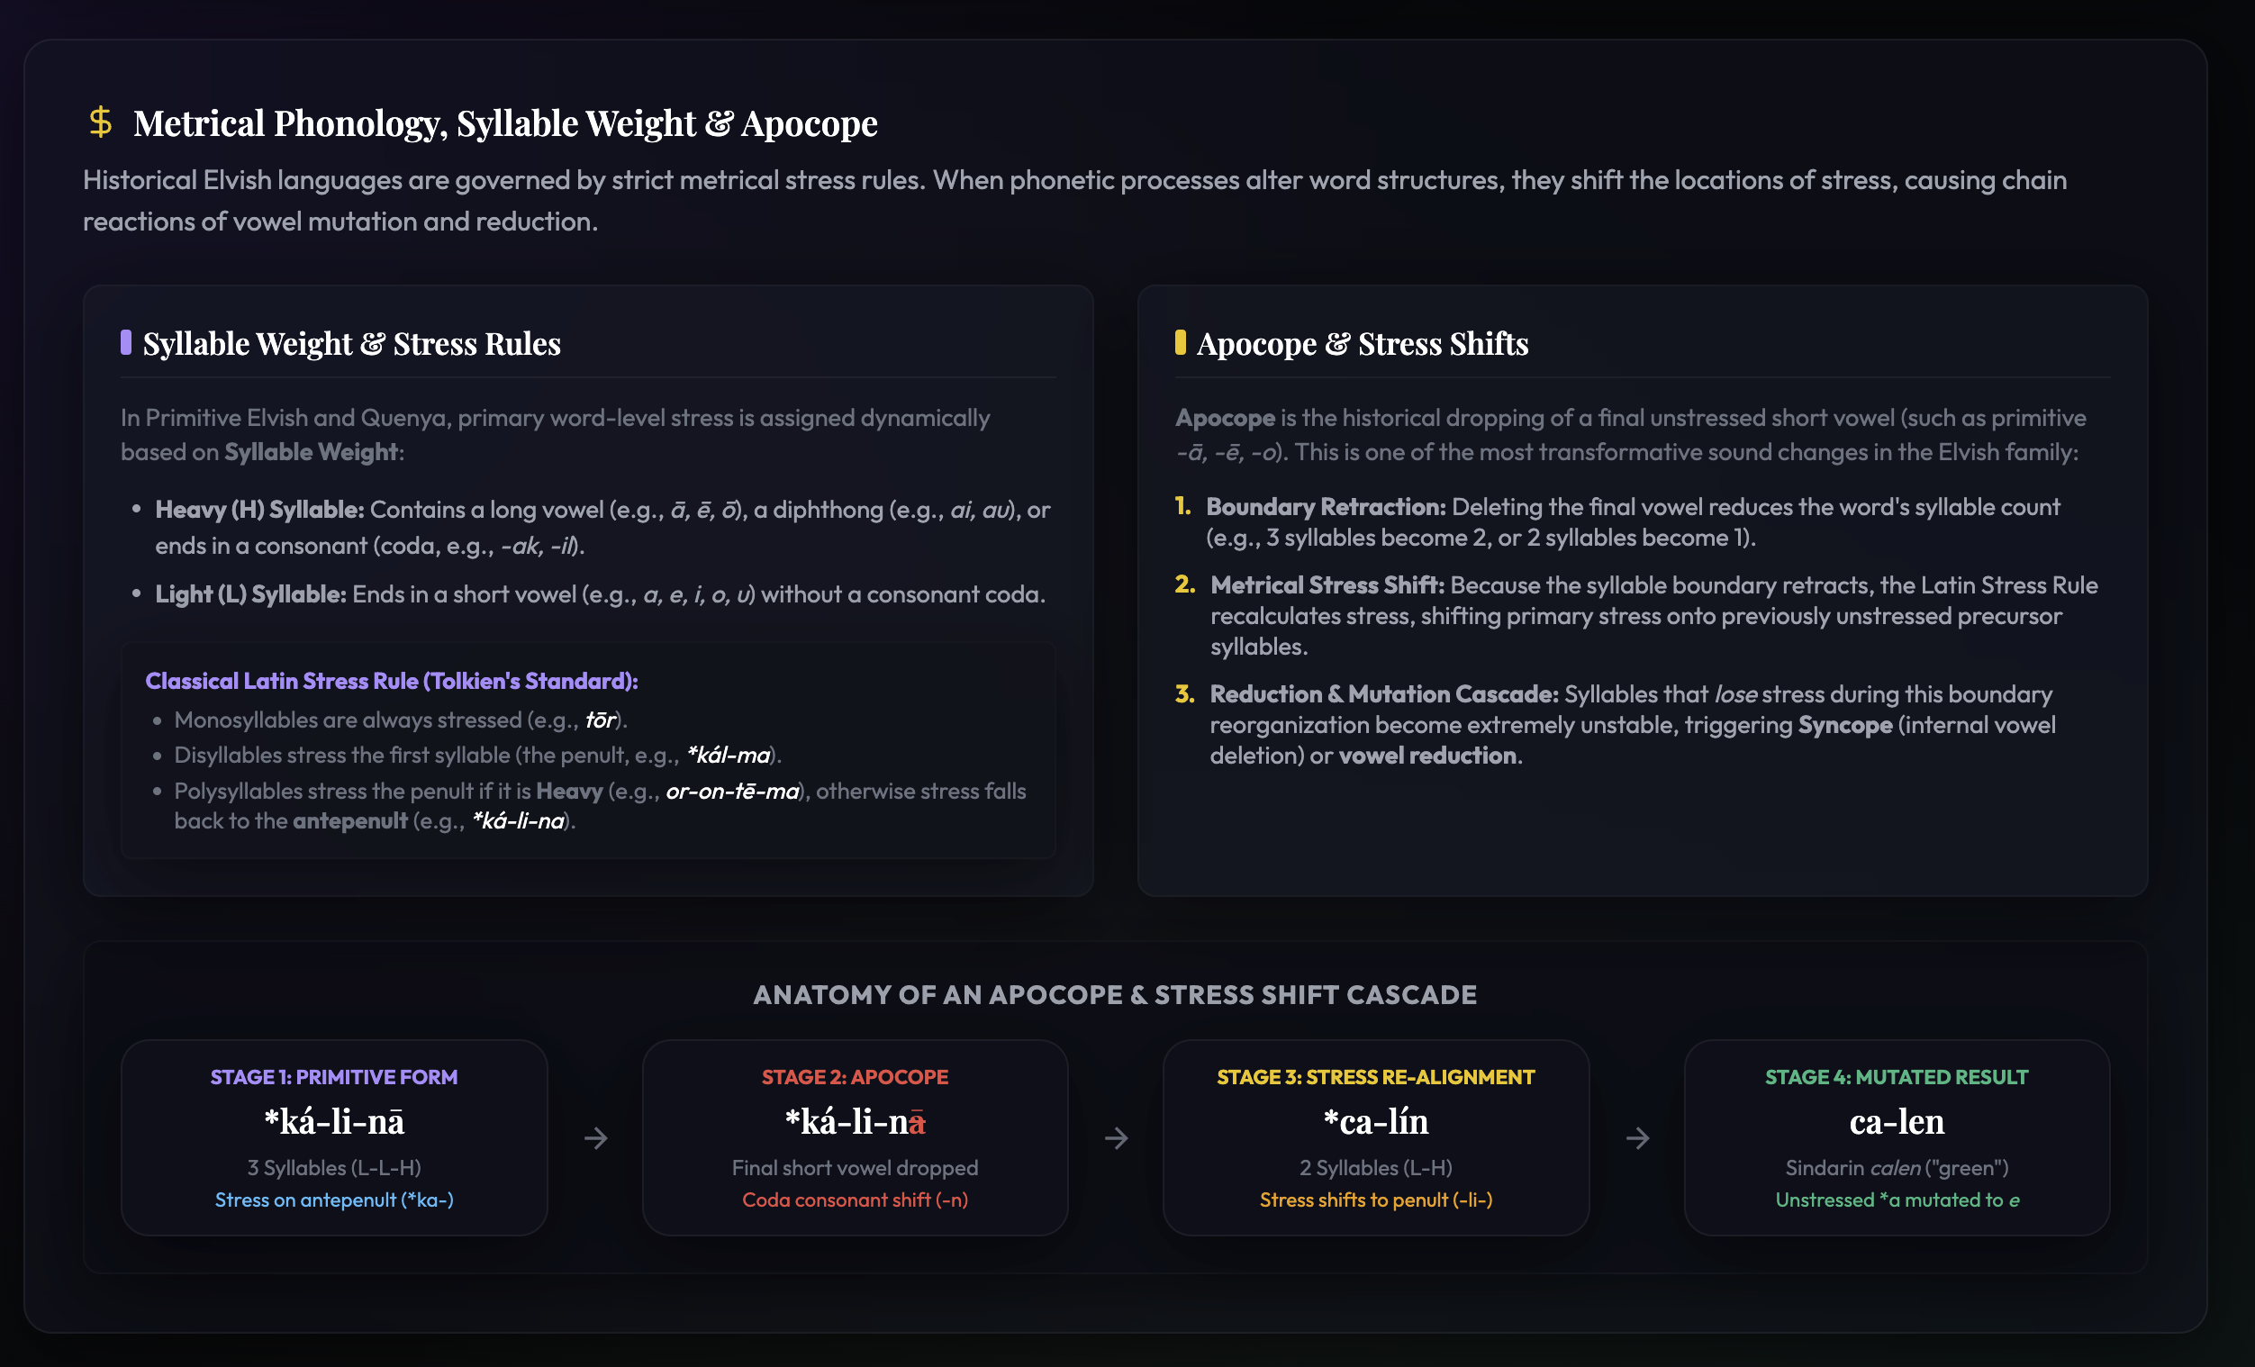Click the ca-len Sindarin result word
The height and width of the screenshot is (1367, 2255).
point(1897,1122)
